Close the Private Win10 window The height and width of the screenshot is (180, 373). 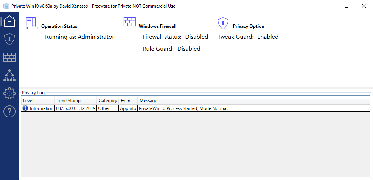tap(364, 6)
